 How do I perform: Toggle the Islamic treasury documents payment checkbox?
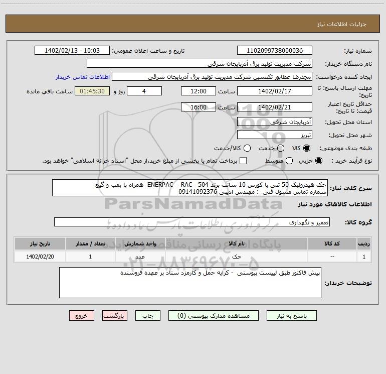tap(243, 161)
